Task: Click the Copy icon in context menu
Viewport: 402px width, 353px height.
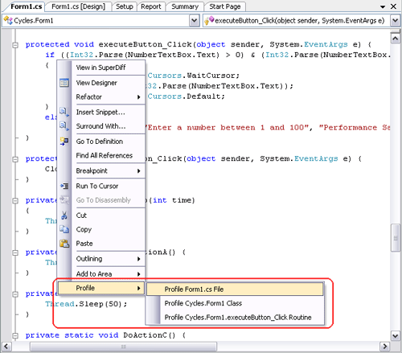Action: coord(64,229)
